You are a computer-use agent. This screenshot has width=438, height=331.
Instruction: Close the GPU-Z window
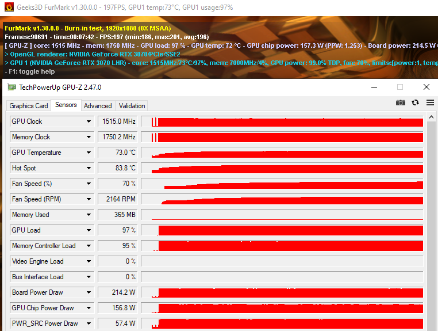coord(427,87)
